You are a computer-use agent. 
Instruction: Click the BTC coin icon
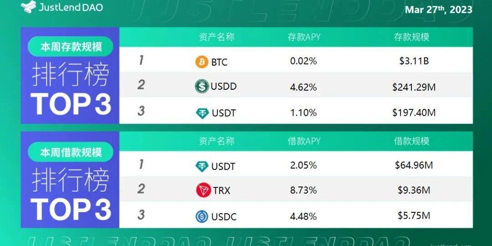pyautogui.click(x=202, y=62)
